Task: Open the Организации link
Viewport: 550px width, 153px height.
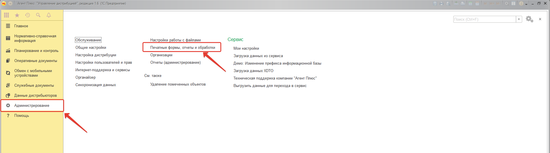Action: coord(161,55)
